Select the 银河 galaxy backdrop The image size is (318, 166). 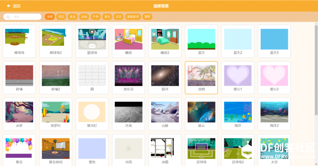[165, 78]
